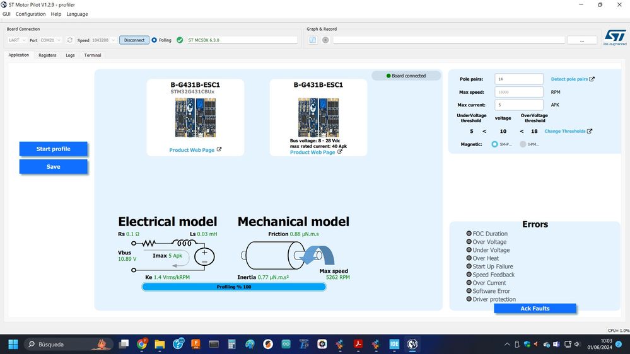Click the Graph & Record file path field
This screenshot has width=630, height=354.
pyautogui.click(x=449, y=40)
